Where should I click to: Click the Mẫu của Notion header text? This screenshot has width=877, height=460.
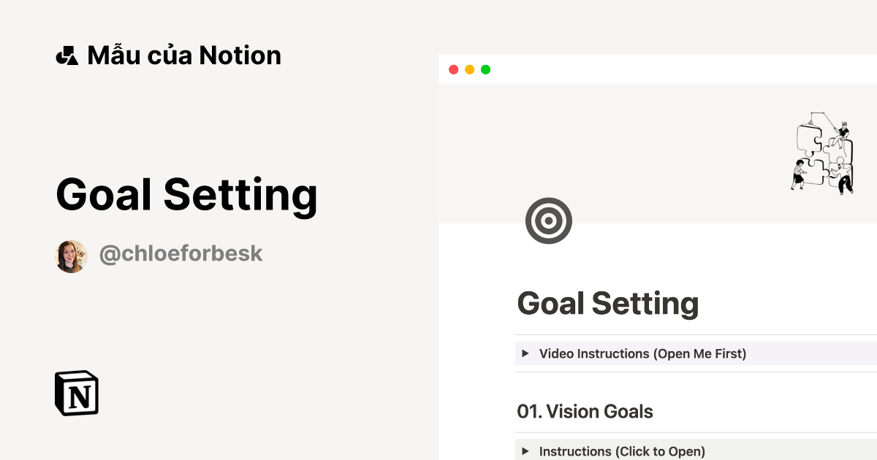click(185, 55)
